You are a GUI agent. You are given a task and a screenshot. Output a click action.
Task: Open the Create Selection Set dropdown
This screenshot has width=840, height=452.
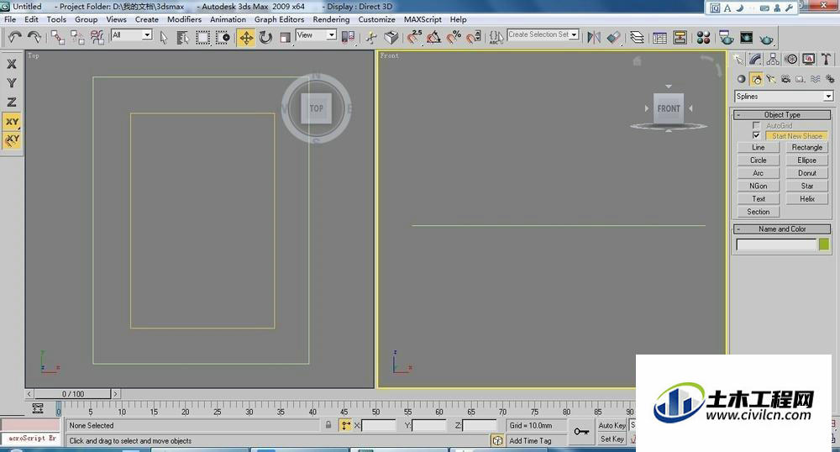543,34
